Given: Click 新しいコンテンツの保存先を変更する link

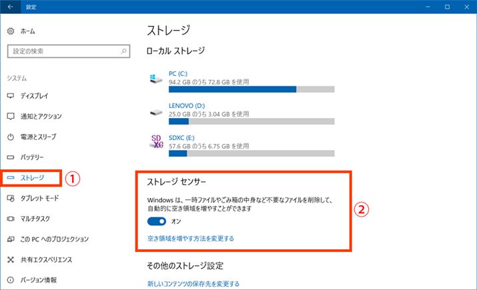Looking at the screenshot, I should click(193, 284).
